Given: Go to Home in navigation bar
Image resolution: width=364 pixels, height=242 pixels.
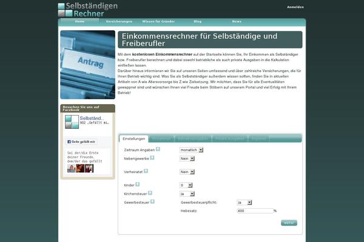Looking at the screenshot, I should pos(79,22).
